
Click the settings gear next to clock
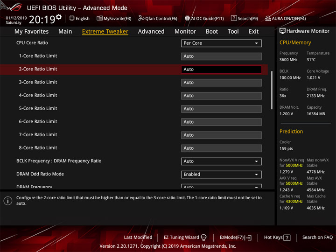tap(59, 17)
